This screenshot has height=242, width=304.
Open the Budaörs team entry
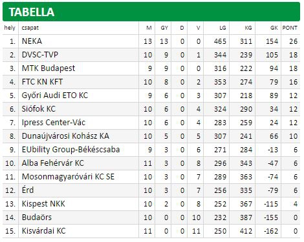tap(37, 217)
